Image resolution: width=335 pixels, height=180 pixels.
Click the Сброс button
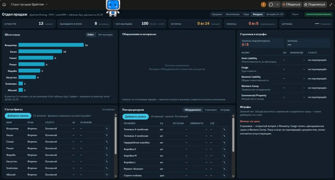(295, 14)
